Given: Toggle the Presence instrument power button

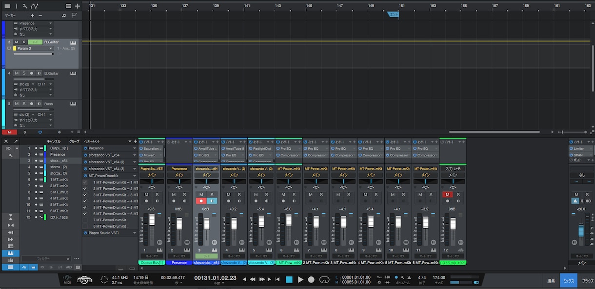Looking at the screenshot, I should coord(85,148).
